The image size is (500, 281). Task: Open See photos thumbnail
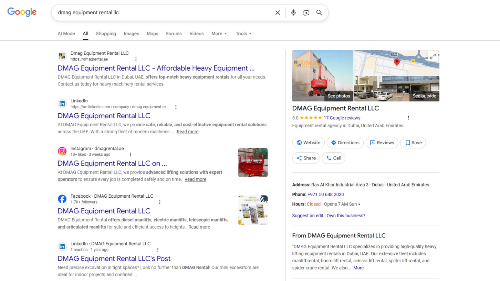coord(323,76)
